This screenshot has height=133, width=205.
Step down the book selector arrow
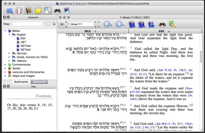click(66, 27)
